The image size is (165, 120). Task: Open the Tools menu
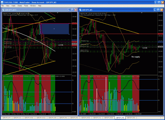click(x=26, y=6)
